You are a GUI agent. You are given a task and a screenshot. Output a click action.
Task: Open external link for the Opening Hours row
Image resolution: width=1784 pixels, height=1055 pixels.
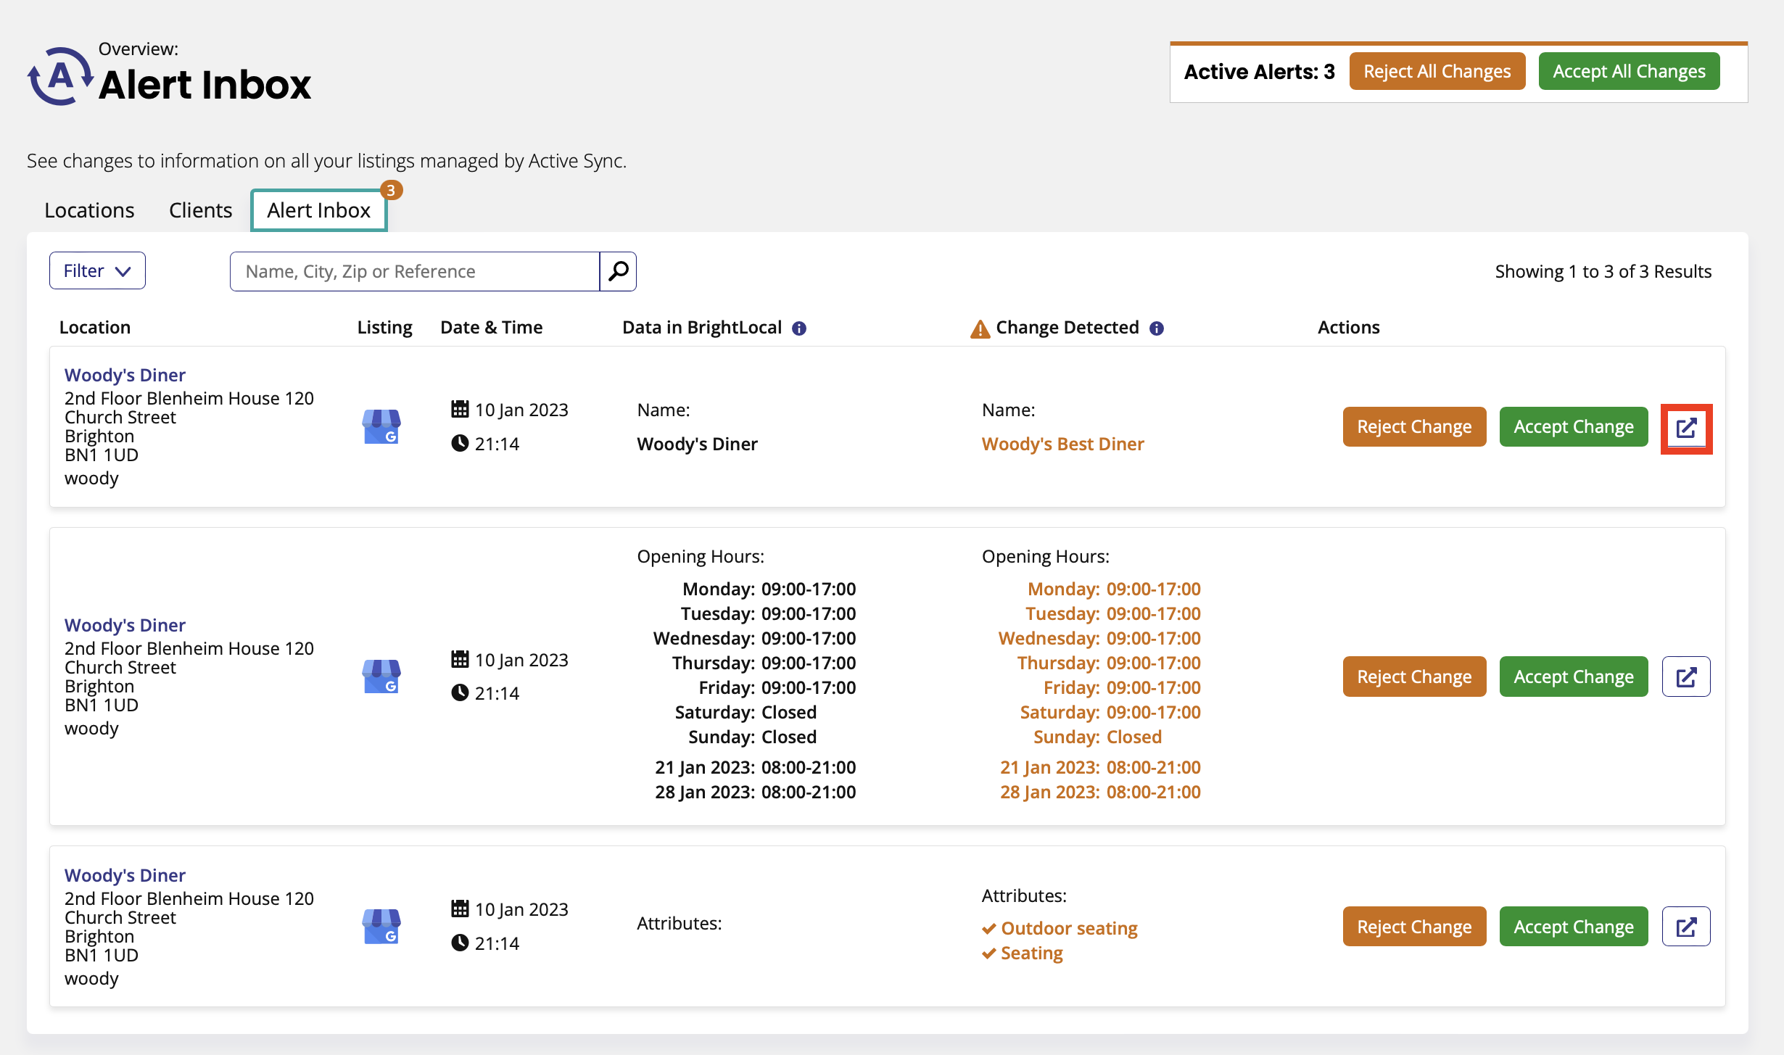click(1686, 677)
